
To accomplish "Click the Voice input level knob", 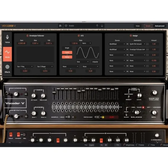I will tap(16, 94).
